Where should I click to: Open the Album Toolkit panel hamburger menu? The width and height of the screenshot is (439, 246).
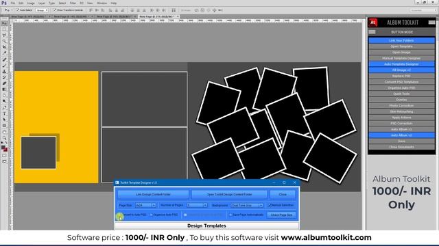[431, 23]
